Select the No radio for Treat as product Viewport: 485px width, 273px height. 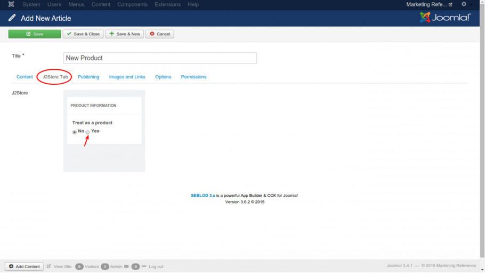[74, 132]
